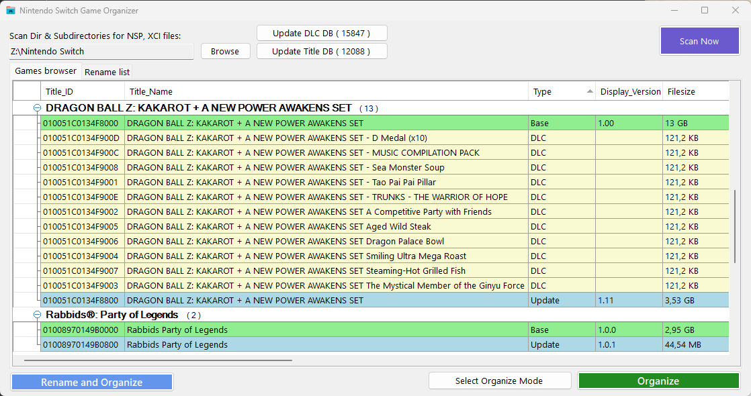Click the 1.11 display version cell
The height and width of the screenshot is (396, 751).
coord(629,300)
